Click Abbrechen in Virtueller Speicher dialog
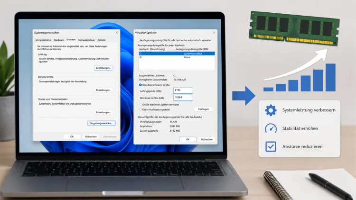 206,139
